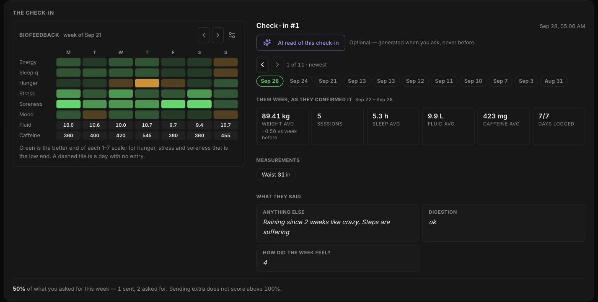Go to the previous biofeedback week
Image resolution: width=598 pixels, height=302 pixels.
204,35
